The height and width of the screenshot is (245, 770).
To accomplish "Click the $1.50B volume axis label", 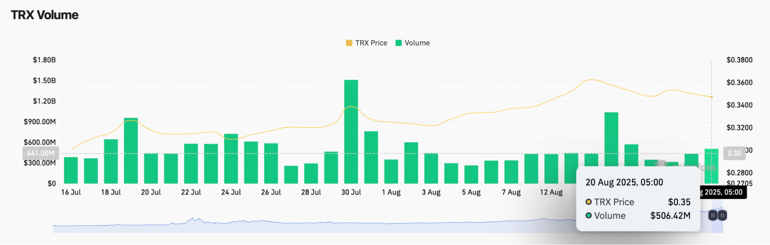I will coord(44,81).
